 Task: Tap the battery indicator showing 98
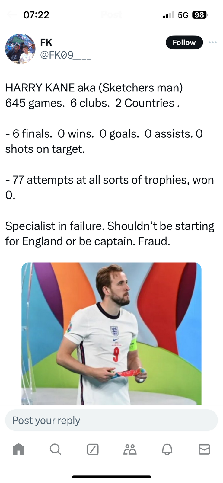199,15
